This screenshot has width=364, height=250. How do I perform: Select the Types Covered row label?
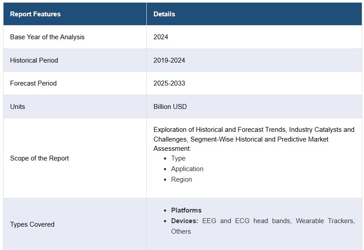(x=32, y=224)
